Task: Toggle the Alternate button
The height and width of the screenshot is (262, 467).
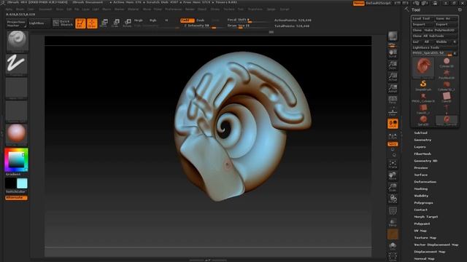Action: click(x=16, y=197)
